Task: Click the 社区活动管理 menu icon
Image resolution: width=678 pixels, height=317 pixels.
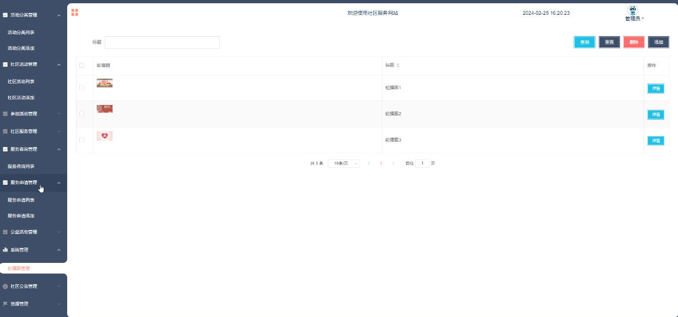Action: pos(5,64)
